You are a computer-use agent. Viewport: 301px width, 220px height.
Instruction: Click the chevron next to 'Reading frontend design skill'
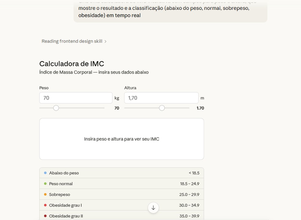tap(106, 42)
